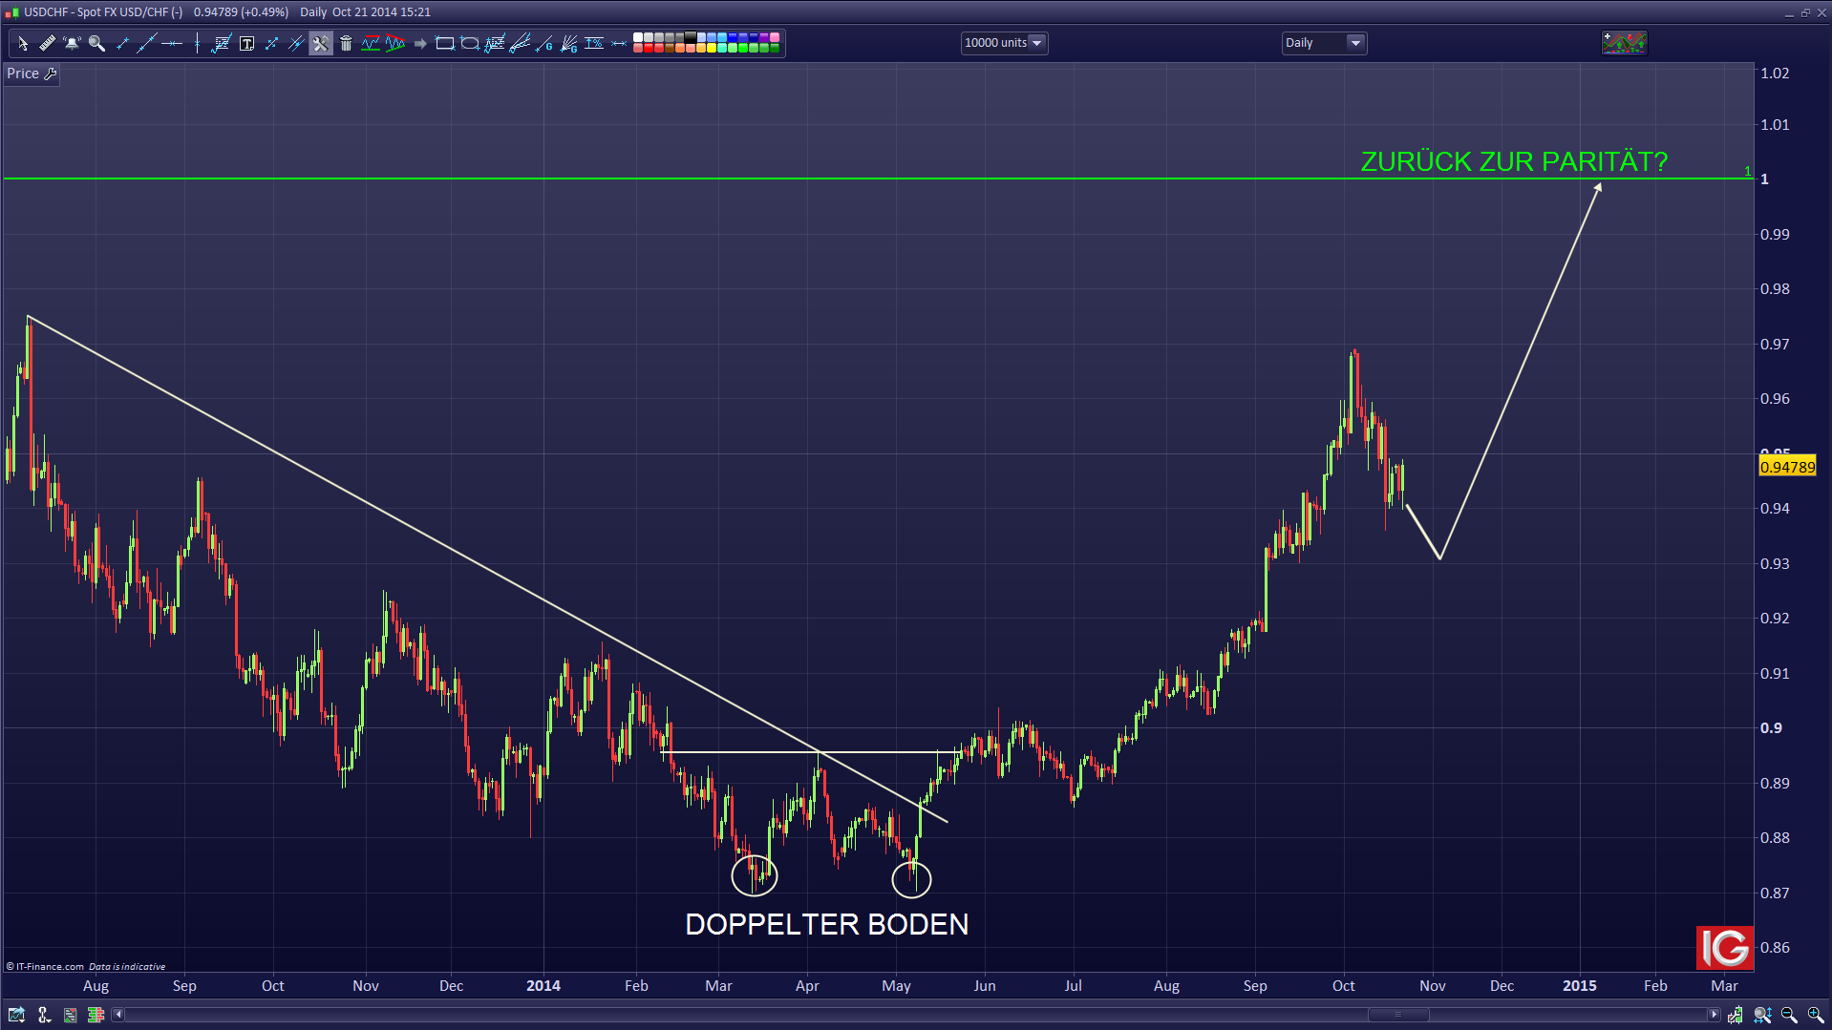1832x1030 pixels.
Task: Select the ellipse drawing tool
Action: click(x=469, y=43)
